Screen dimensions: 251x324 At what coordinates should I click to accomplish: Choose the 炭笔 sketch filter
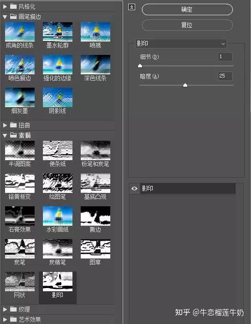click(x=20, y=249)
